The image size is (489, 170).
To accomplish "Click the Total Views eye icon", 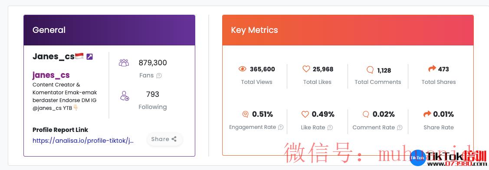I will [x=242, y=69].
